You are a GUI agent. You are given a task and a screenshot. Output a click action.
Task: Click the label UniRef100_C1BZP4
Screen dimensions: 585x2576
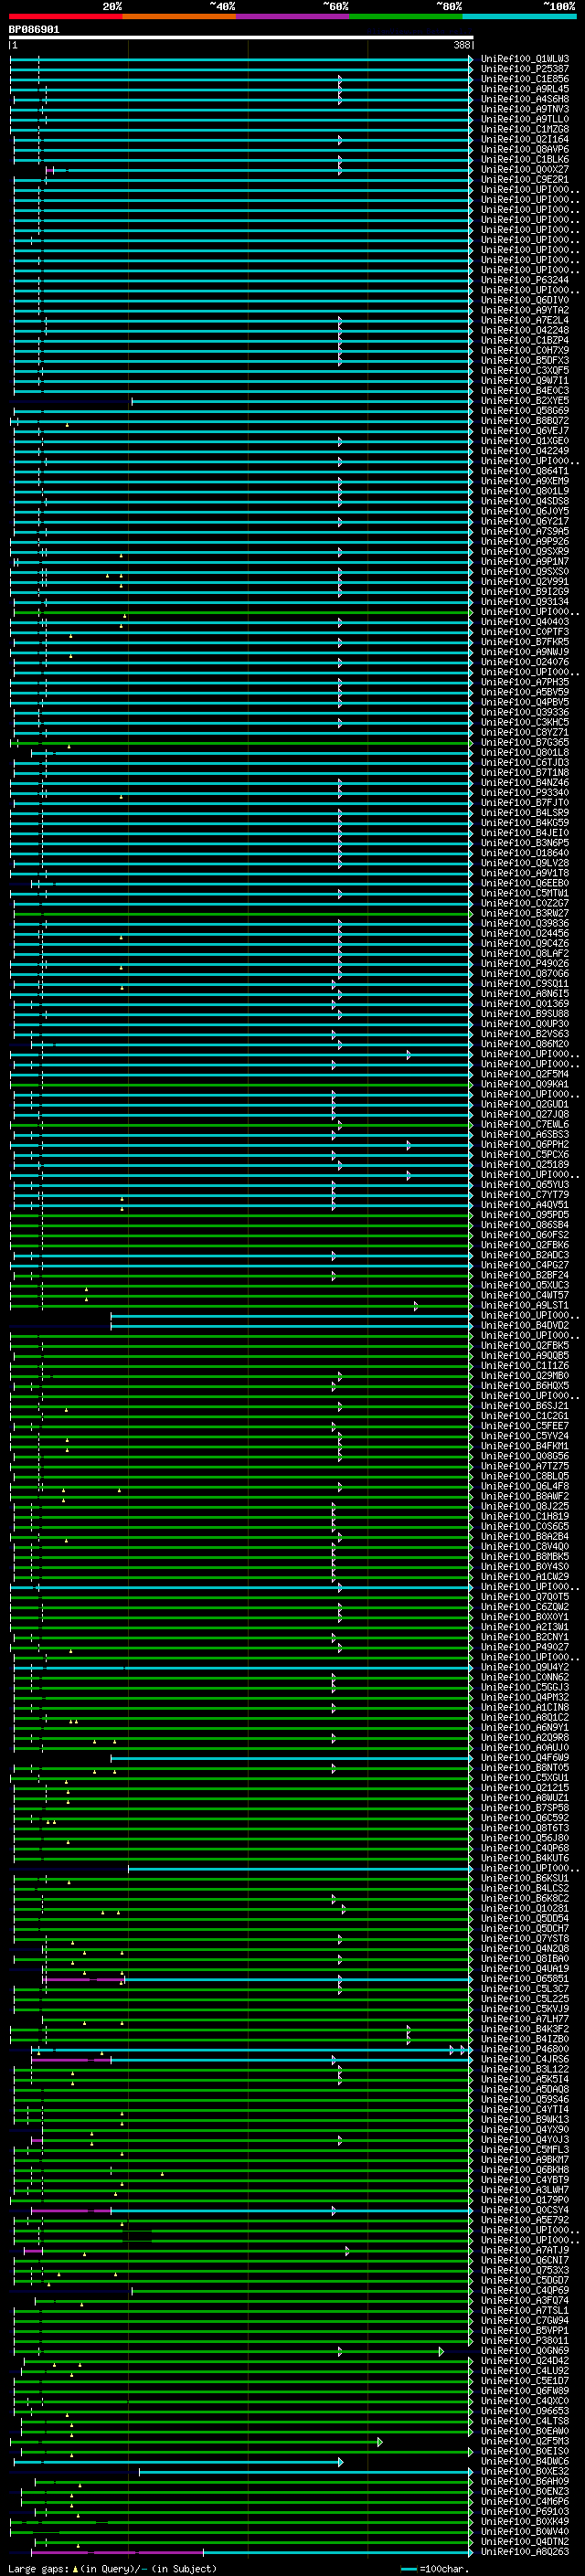[x=525, y=340]
